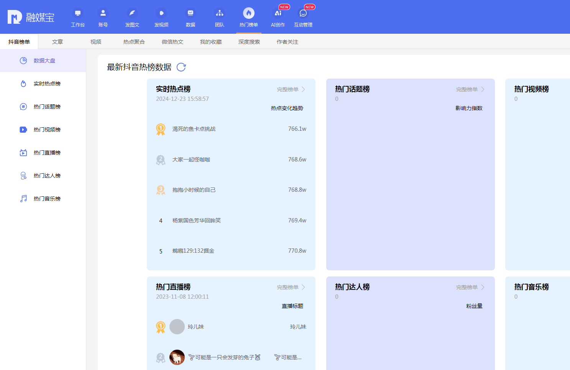Screen dimensions: 570x370
Task: Click the 热门视频榜 play sidebar icon
Action: tap(23, 130)
